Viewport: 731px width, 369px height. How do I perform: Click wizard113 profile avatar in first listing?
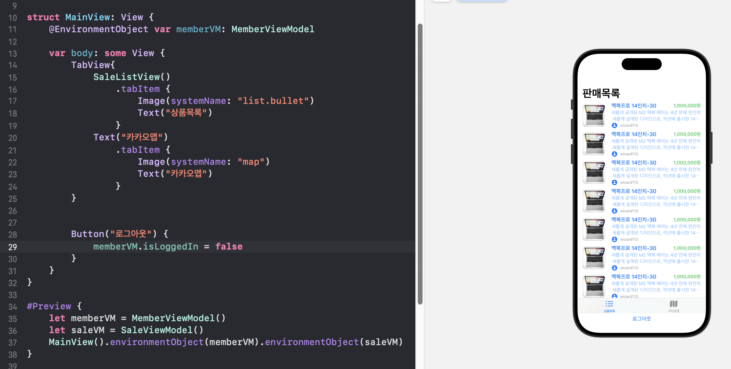pyautogui.click(x=614, y=125)
